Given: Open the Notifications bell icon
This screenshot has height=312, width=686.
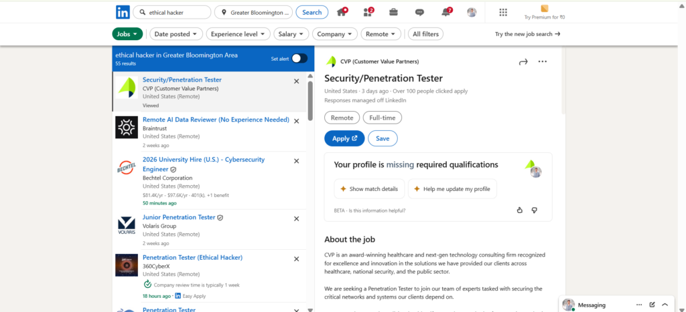Looking at the screenshot, I should point(446,12).
